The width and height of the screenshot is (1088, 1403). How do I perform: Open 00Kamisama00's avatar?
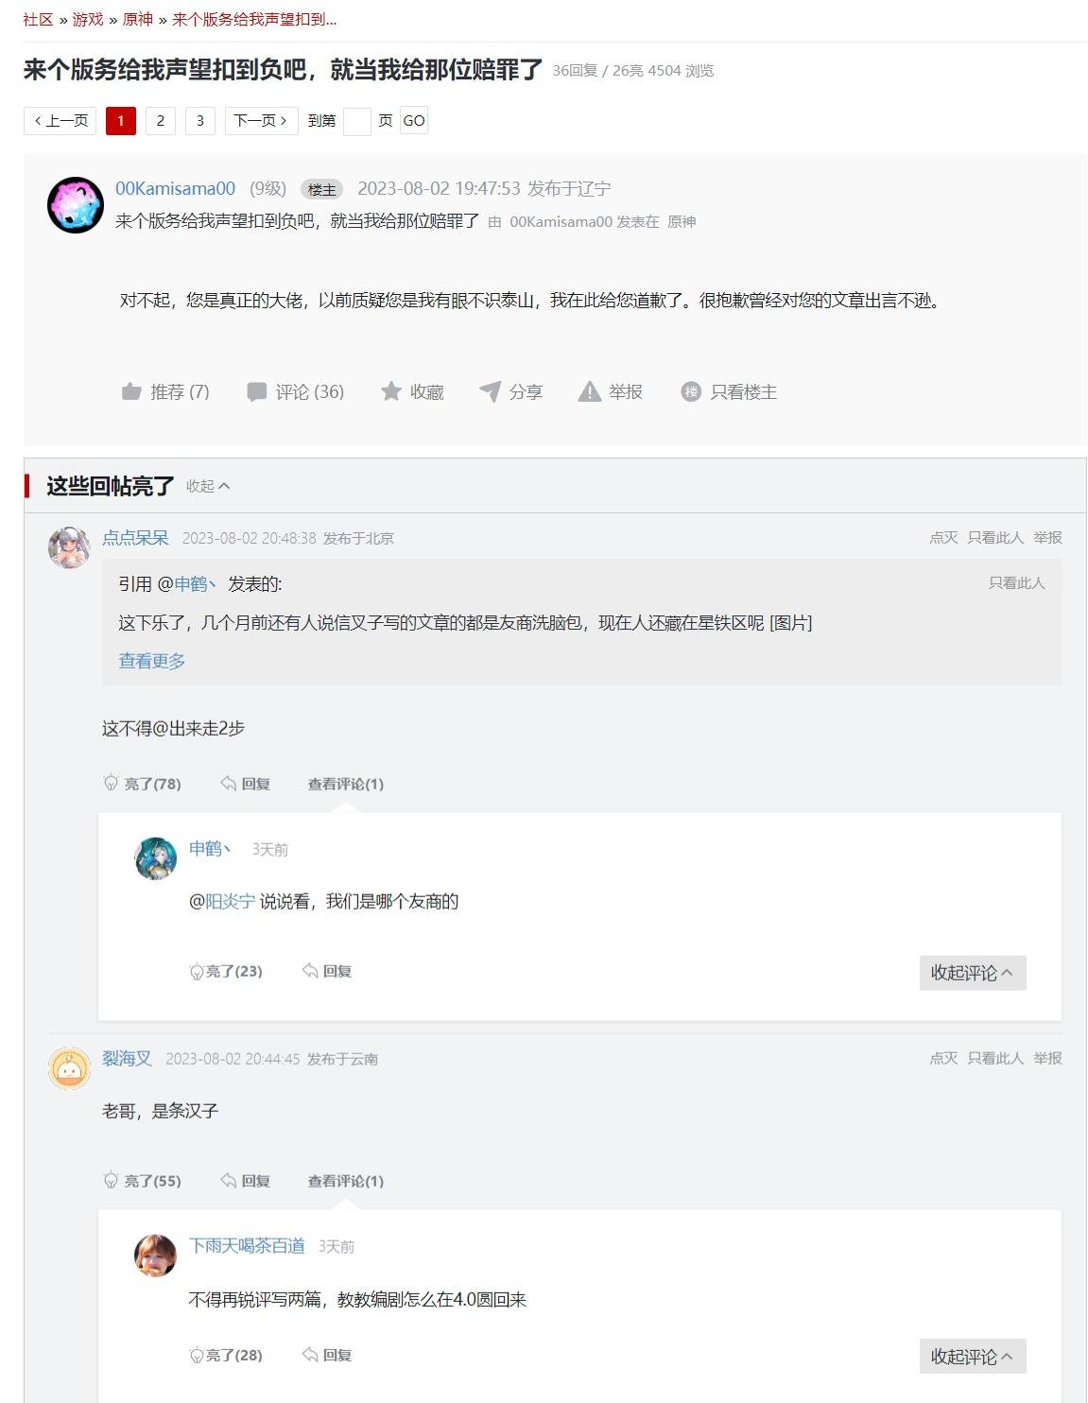pyautogui.click(x=76, y=204)
